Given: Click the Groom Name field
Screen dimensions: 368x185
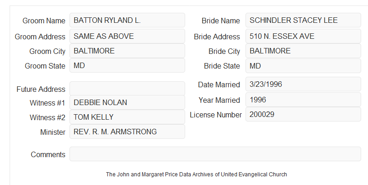Looking at the screenshot, I should [127, 21].
